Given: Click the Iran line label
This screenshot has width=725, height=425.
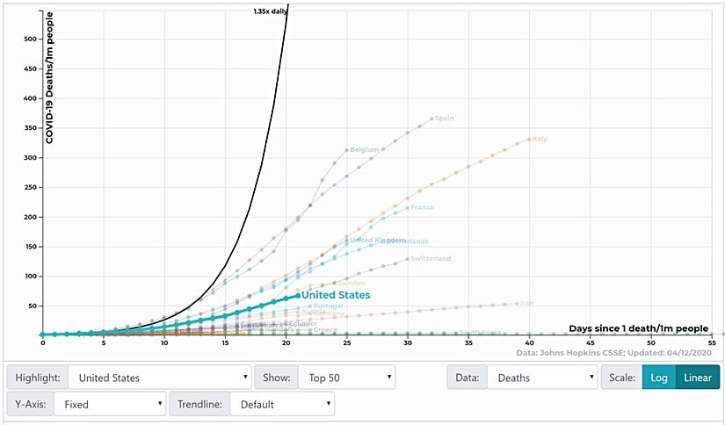Looking at the screenshot, I should click(526, 303).
